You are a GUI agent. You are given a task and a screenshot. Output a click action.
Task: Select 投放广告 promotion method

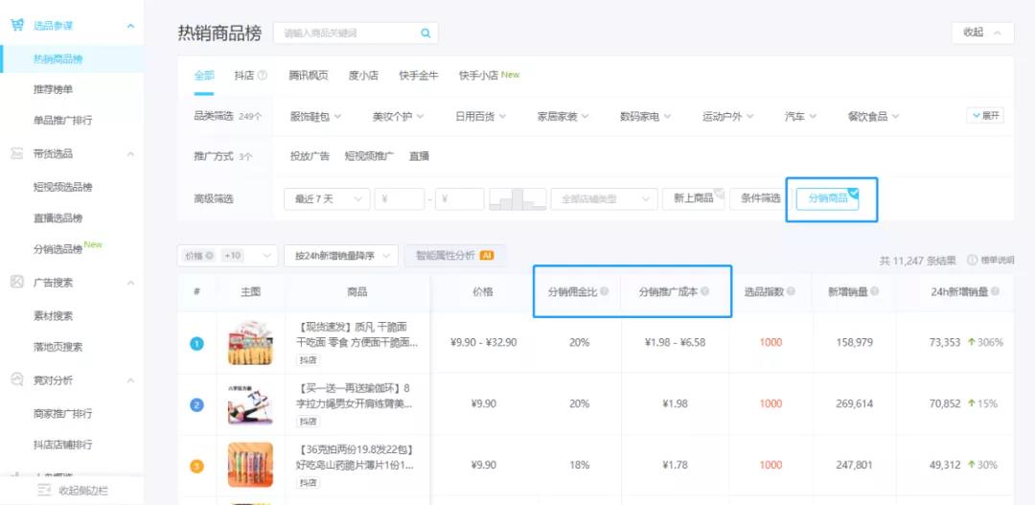click(310, 156)
